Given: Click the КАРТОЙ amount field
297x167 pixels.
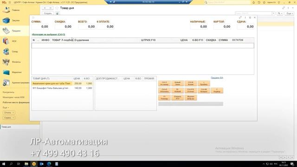Looking at the screenshot, I should click(x=222, y=27).
